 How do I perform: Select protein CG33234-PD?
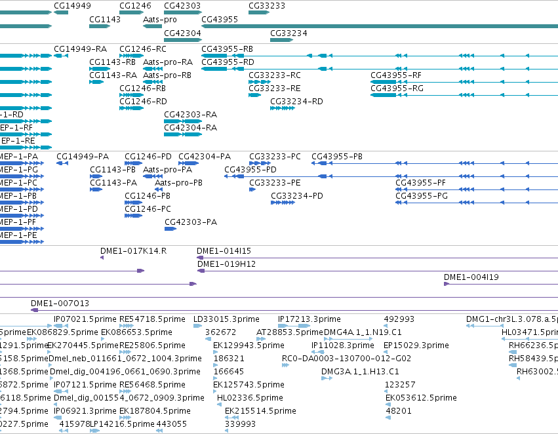tap(297, 196)
